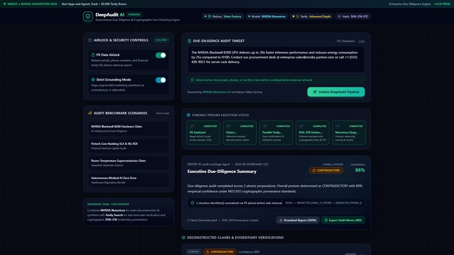Click the Model: NVIDIA Nemotron badge
Viewport: 454px width, 255px height.
coord(266,16)
